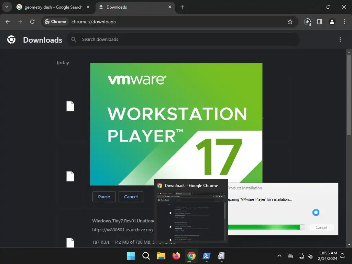Pause the download

pos(104,197)
